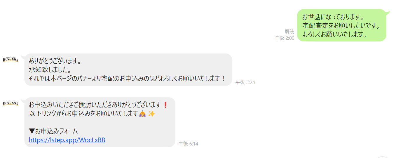This screenshot has width=396, height=158.
Task: Click the line お世話になっております。
Action: (333, 17)
